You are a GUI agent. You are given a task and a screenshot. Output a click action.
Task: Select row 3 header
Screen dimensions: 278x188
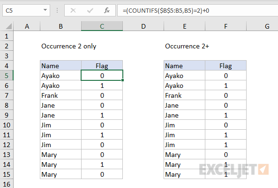[7, 56]
